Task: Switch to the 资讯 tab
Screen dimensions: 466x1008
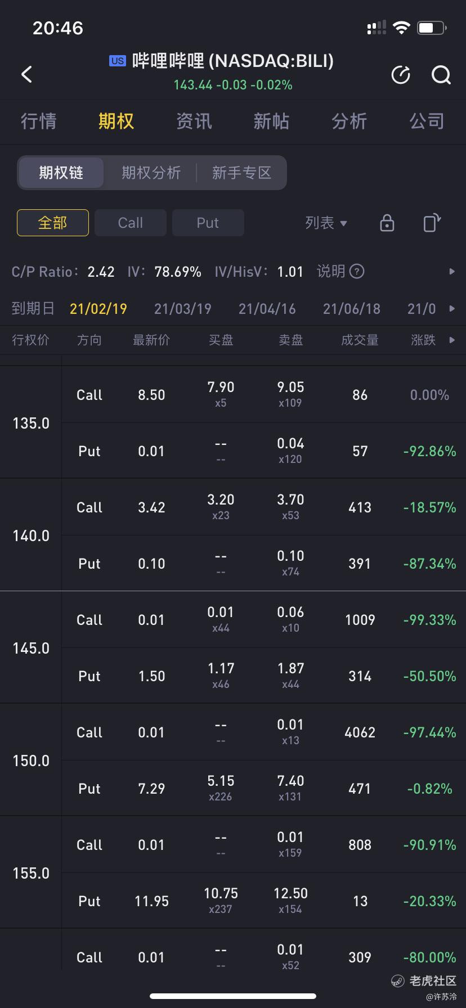Action: point(194,121)
